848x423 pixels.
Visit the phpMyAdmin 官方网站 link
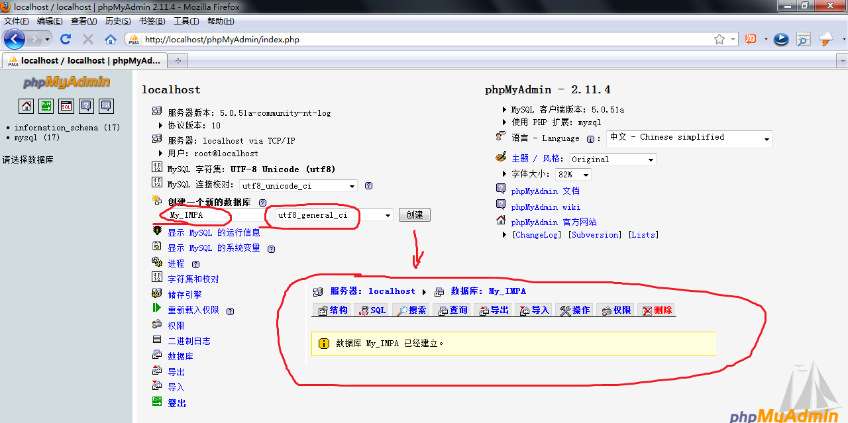pos(554,222)
